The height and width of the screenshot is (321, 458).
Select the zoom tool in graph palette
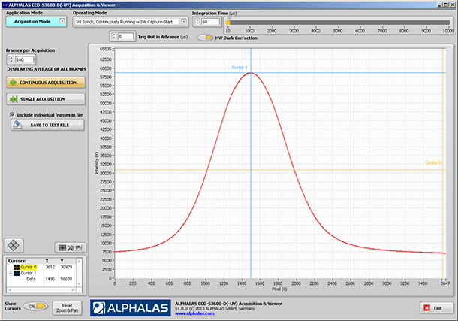[x=69, y=247]
